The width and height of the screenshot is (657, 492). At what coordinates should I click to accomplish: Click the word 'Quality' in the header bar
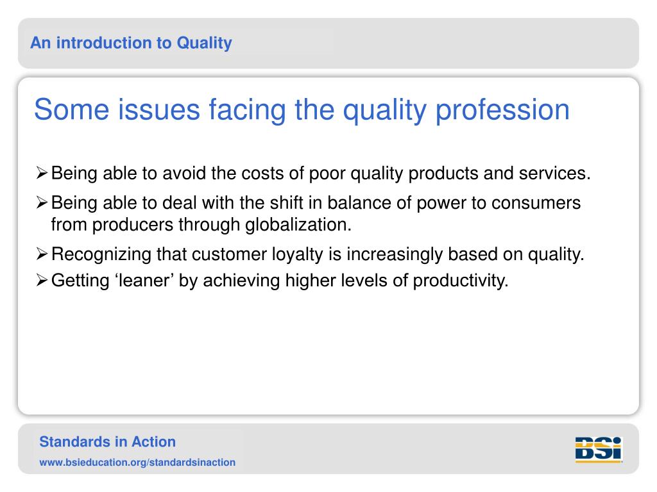(x=204, y=43)
